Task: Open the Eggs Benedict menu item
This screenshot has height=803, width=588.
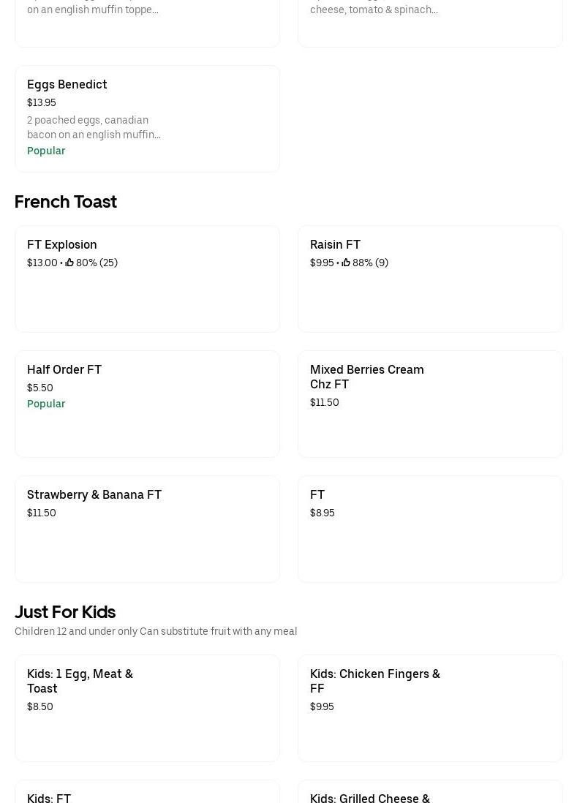Action: point(147,118)
